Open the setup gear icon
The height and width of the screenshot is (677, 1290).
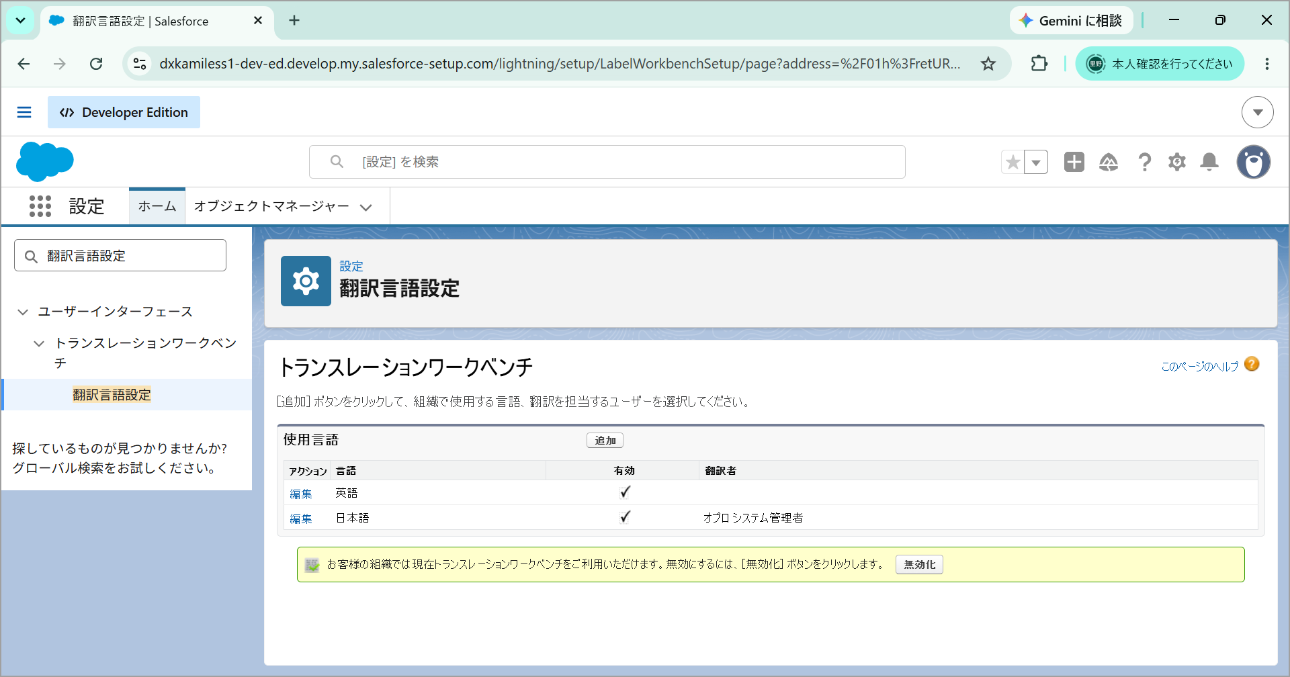(x=1177, y=162)
